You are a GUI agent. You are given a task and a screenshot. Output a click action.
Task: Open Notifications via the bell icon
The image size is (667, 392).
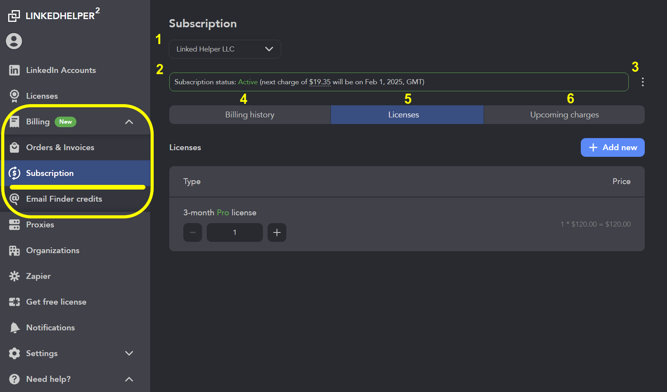14,328
